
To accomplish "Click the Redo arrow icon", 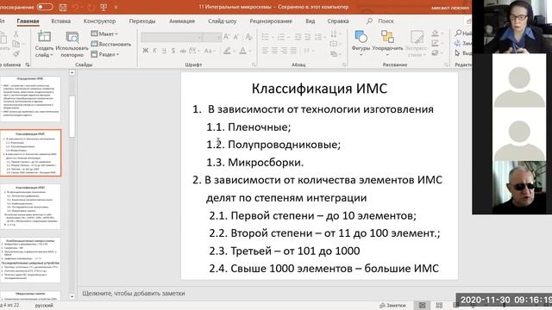I will pos(91,7).
